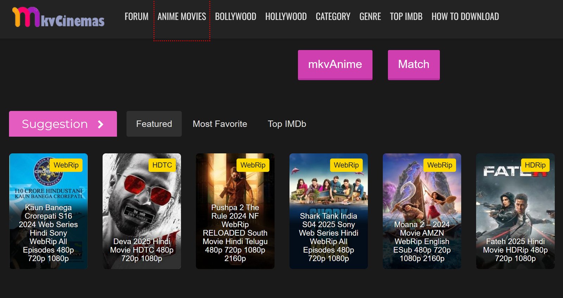
Task: Open Shark Tank India S04 poster
Action: tap(329, 211)
